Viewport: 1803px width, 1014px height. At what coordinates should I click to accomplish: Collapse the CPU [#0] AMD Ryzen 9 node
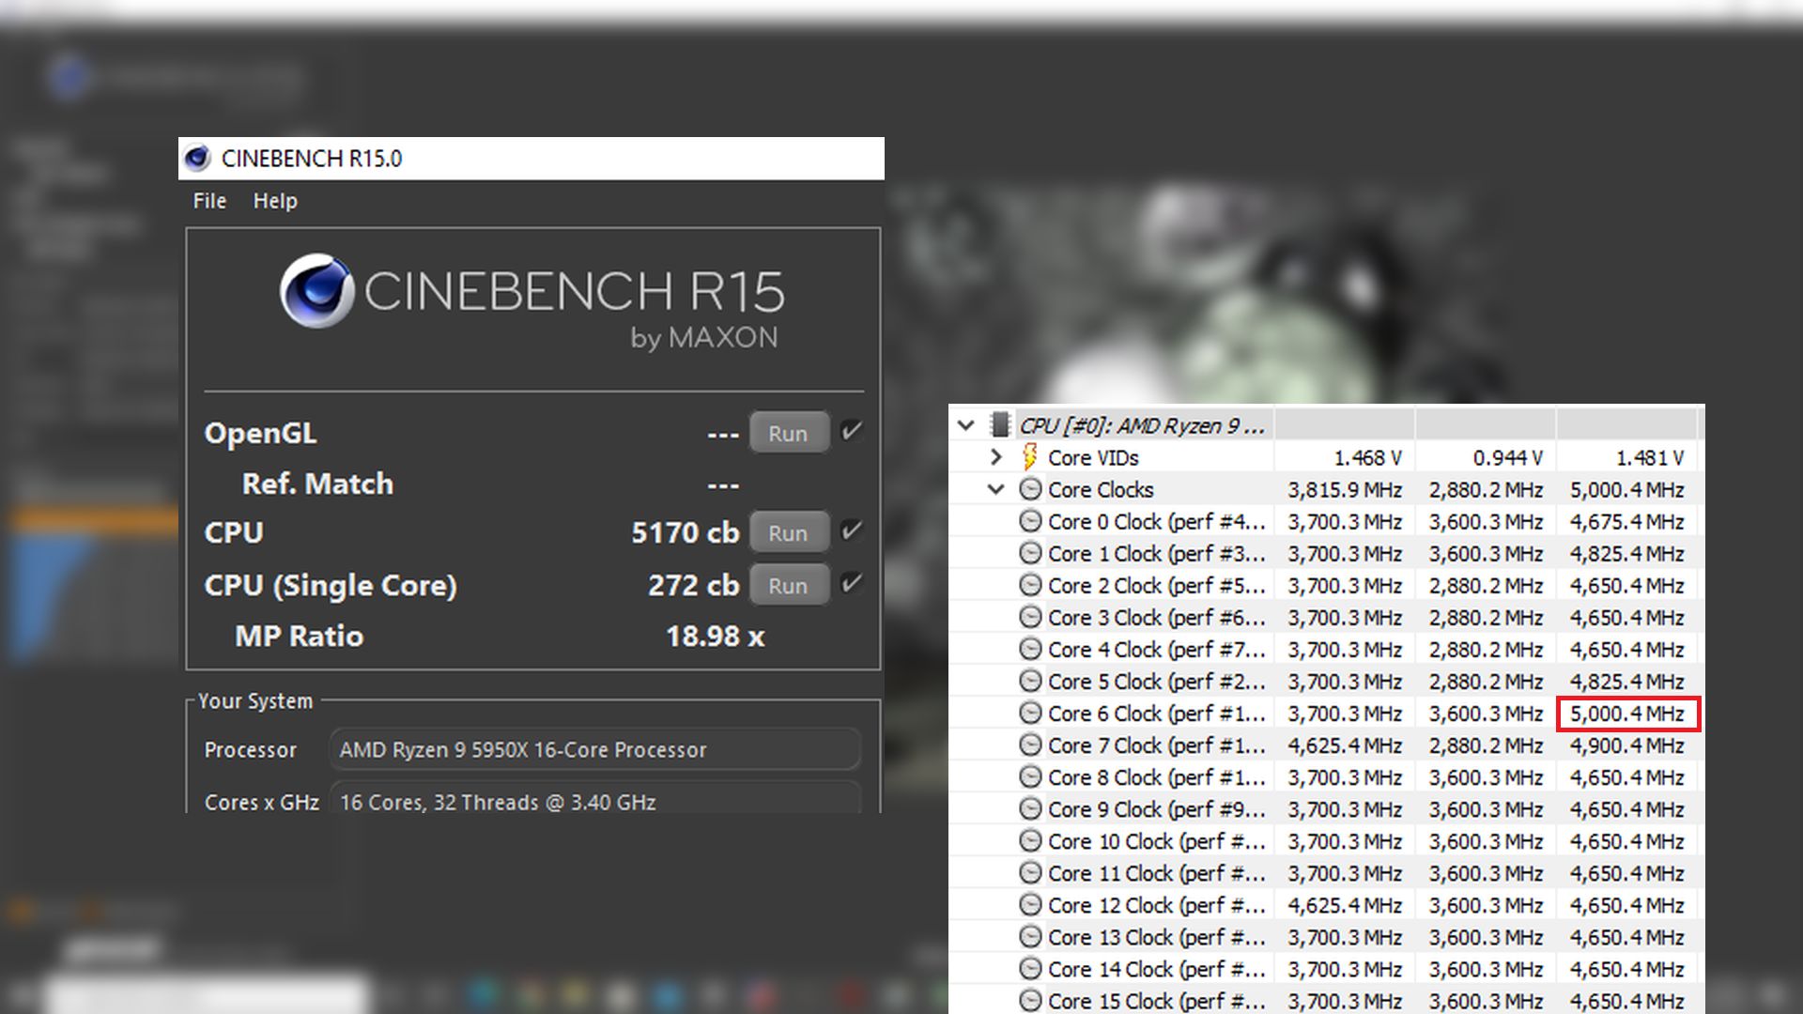[x=965, y=425]
